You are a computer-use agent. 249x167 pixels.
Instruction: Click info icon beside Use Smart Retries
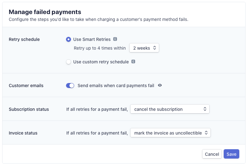coord(115,39)
